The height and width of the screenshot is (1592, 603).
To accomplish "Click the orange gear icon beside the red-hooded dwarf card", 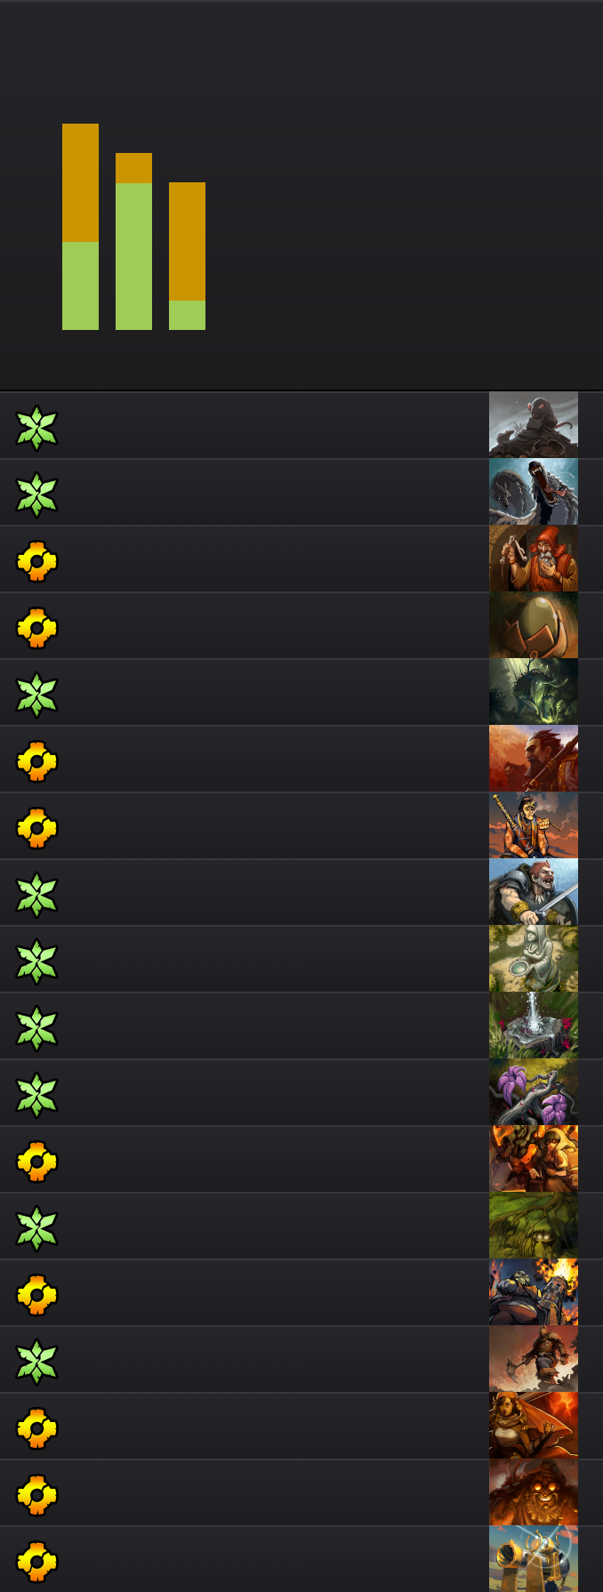I will pos(36,561).
